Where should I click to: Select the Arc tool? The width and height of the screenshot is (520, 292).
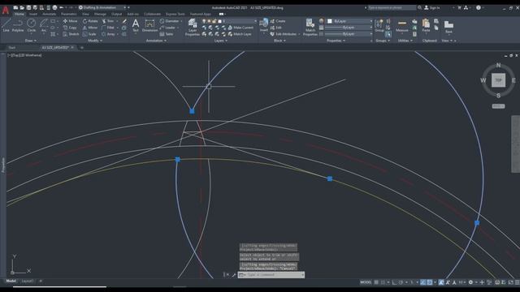point(43,25)
